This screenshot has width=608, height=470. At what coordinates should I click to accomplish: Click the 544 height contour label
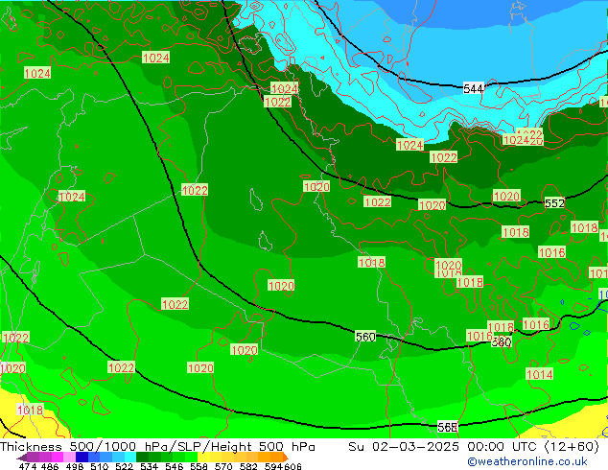(474, 89)
